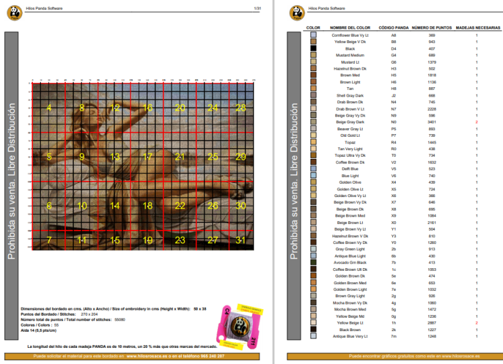Click the Panda thread skein image
The image size is (503, 364).
[239, 326]
